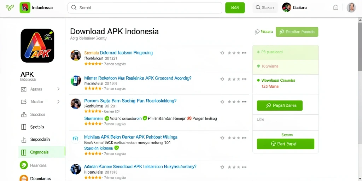Image resolution: width=362 pixels, height=181 pixels.
Task: Open the profile photo at top right
Action: click(x=351, y=8)
